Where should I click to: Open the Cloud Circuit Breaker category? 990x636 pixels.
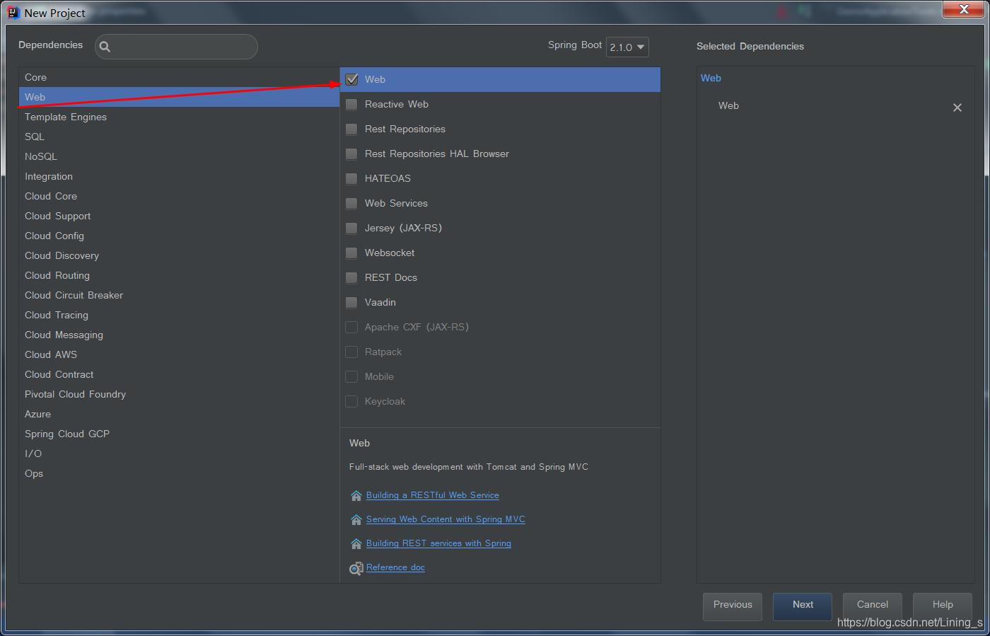(x=179, y=295)
